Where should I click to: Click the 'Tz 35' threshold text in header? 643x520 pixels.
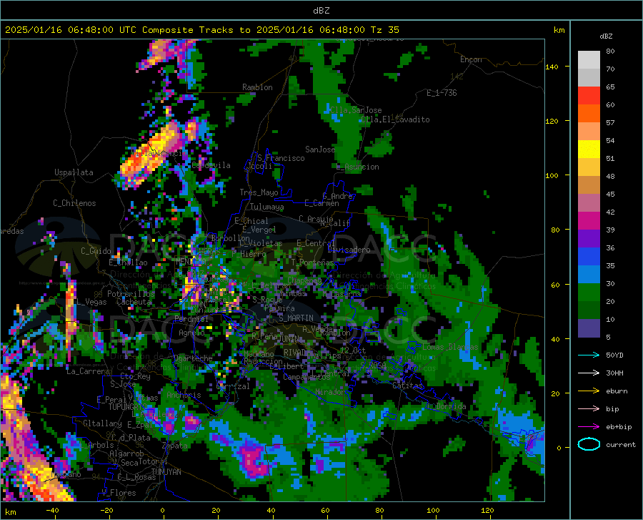coord(385,30)
